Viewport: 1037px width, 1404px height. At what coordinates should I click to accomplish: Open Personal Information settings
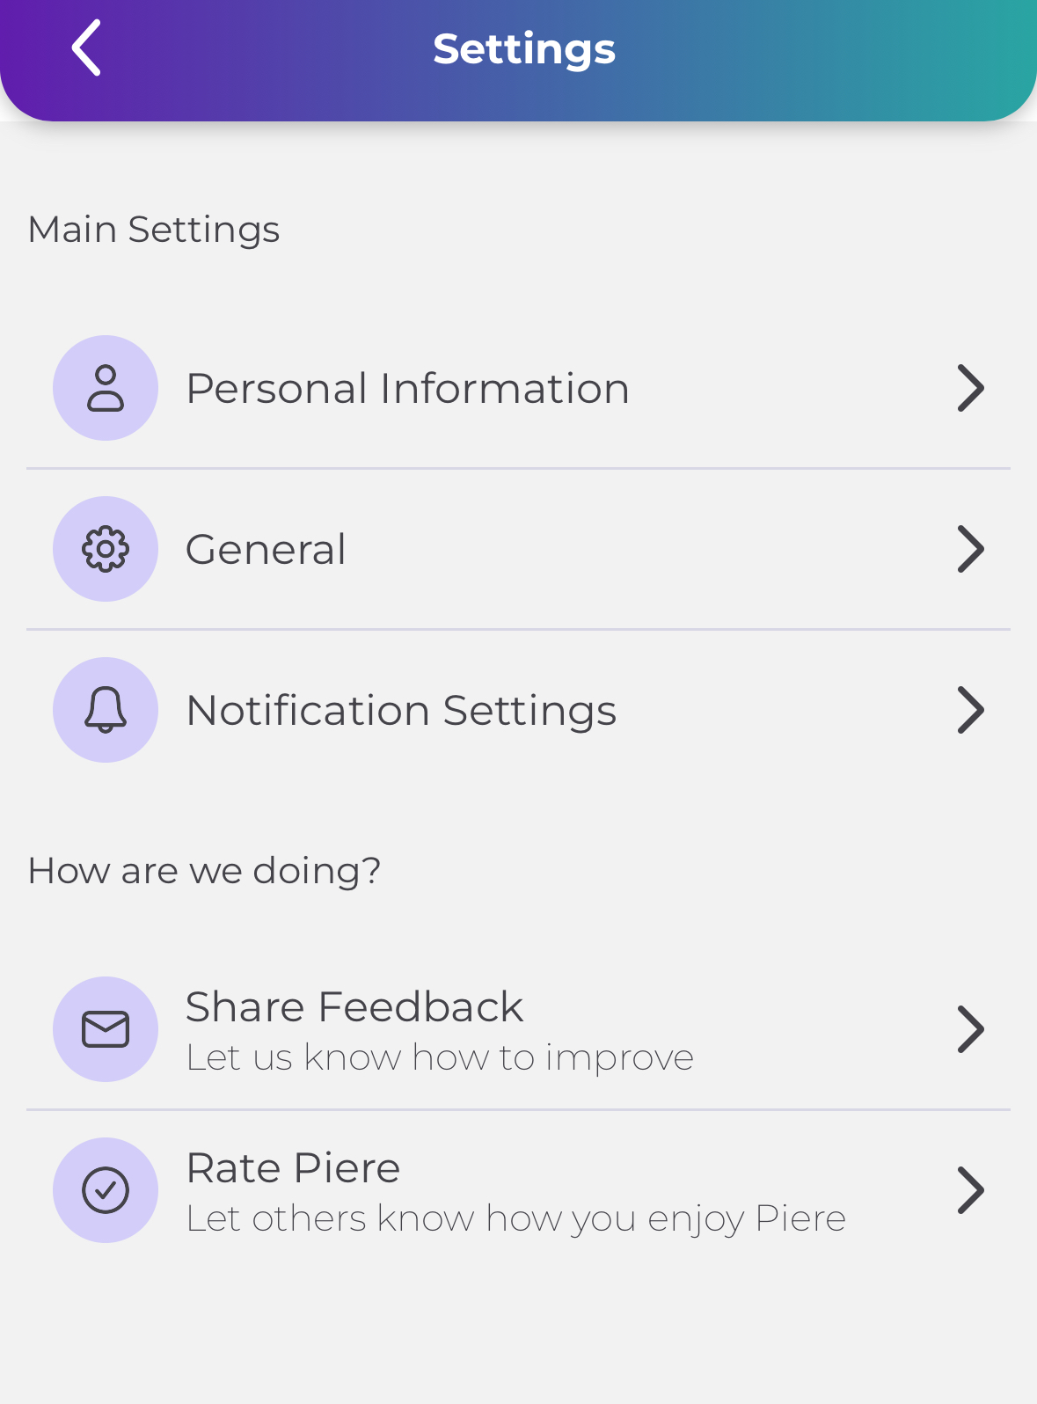[x=407, y=388]
